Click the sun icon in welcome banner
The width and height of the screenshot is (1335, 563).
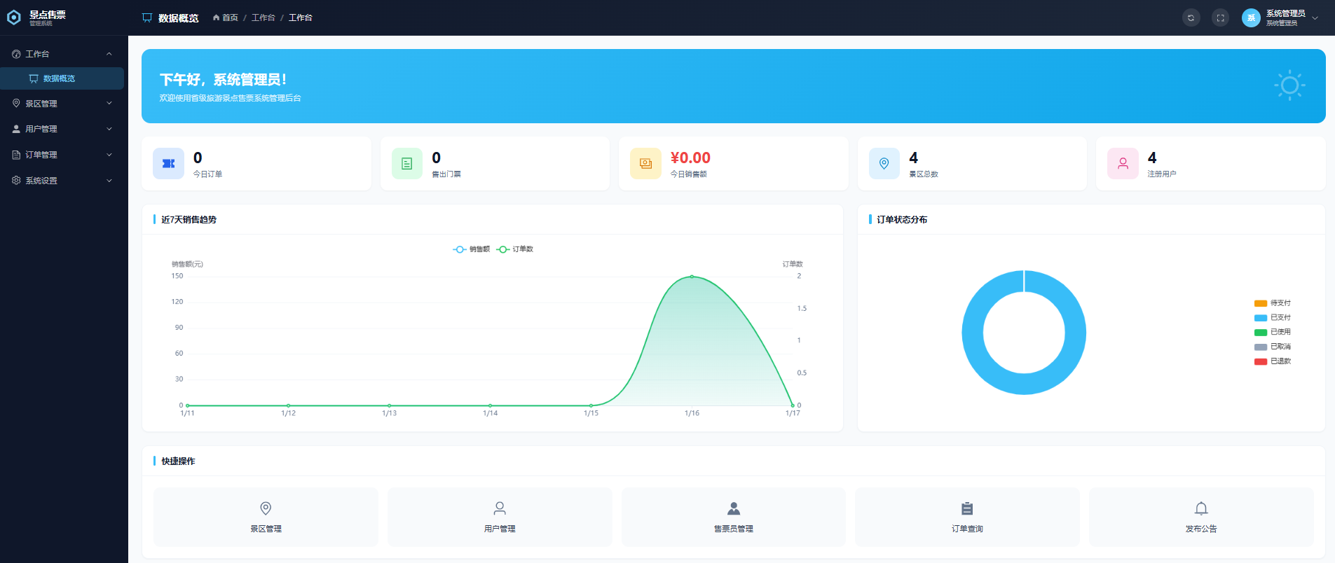pyautogui.click(x=1289, y=86)
